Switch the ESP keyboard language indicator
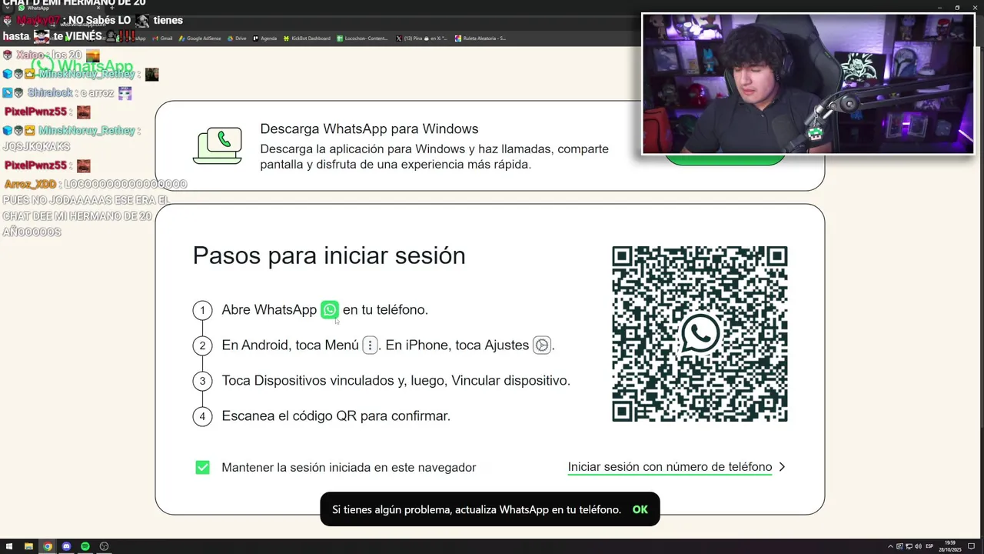 pyautogui.click(x=929, y=546)
